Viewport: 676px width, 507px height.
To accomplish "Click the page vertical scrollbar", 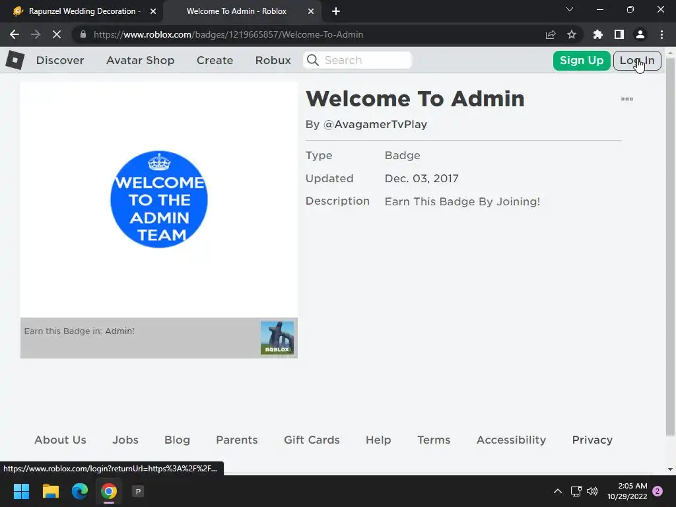I will (670, 246).
